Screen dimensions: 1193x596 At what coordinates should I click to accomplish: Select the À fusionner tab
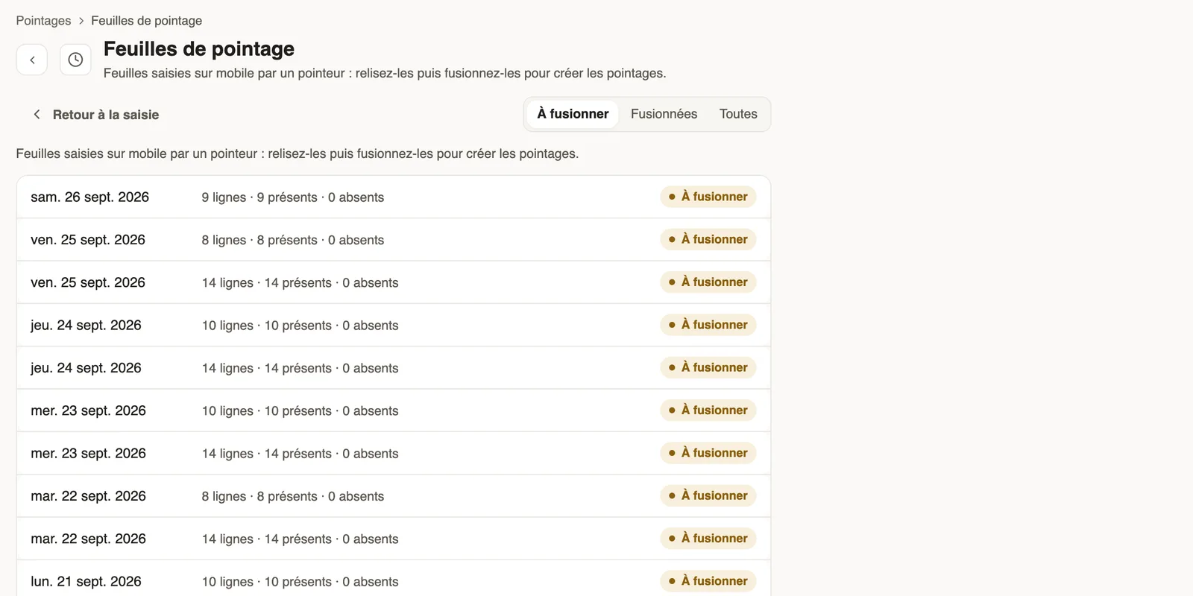(573, 114)
